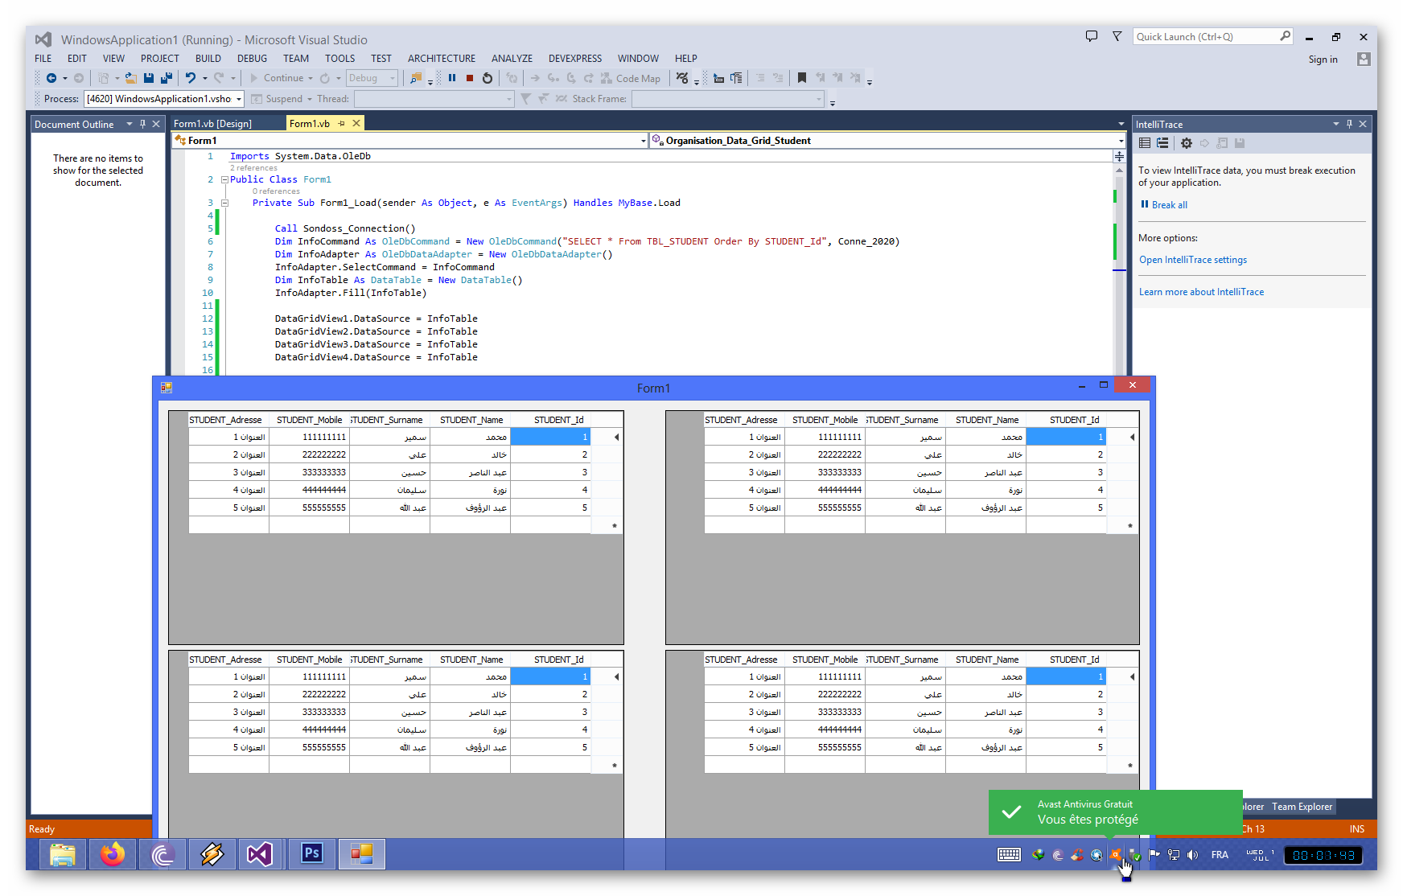Click the Break all link in IntelliTrace

point(1169,205)
